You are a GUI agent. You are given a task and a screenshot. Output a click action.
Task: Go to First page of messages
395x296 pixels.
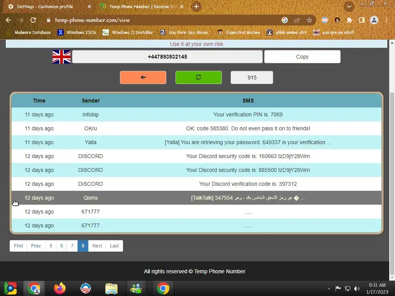[19, 246]
